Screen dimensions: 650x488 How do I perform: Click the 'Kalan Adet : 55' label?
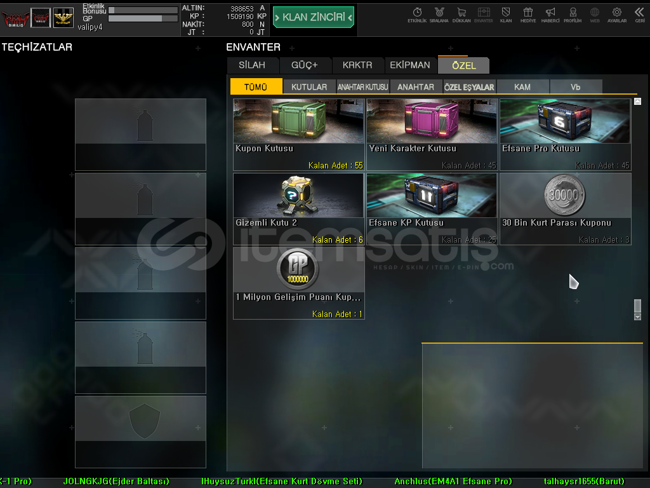tap(335, 166)
